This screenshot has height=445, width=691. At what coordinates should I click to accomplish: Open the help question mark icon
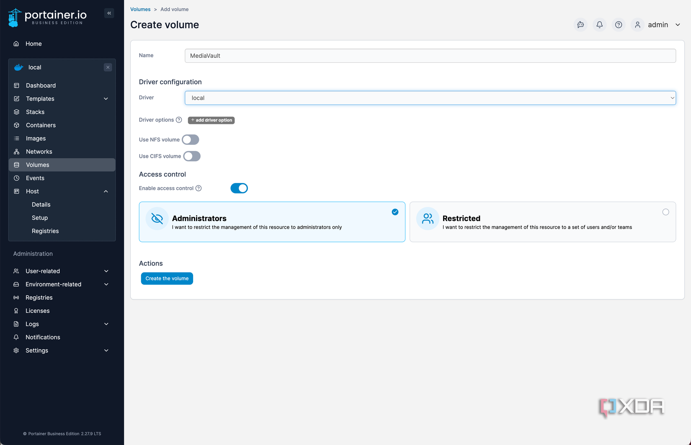click(x=619, y=25)
